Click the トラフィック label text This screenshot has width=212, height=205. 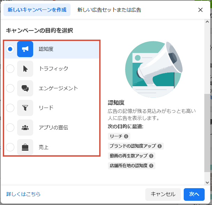tap(53, 69)
